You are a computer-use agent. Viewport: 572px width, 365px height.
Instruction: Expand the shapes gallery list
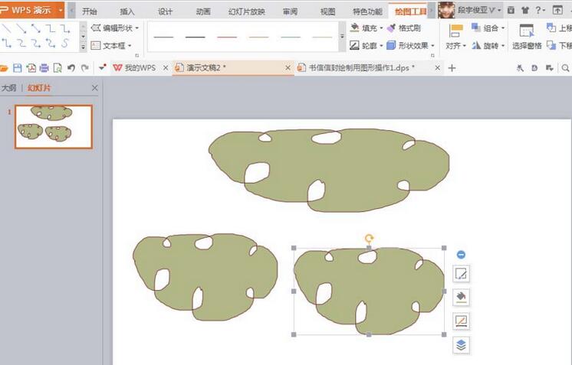83,46
